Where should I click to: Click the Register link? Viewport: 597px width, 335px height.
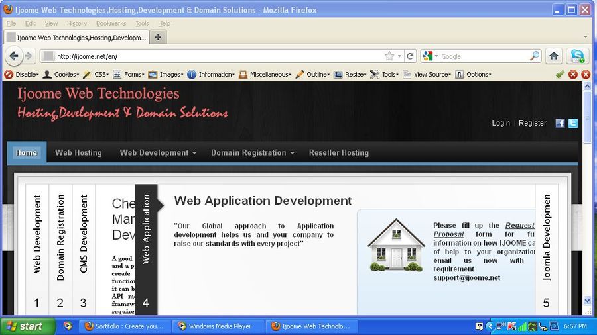[x=532, y=123]
